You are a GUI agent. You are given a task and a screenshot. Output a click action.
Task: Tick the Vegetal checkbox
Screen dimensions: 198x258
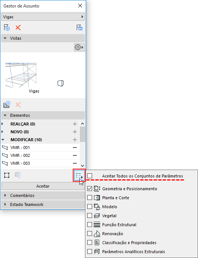point(89,216)
